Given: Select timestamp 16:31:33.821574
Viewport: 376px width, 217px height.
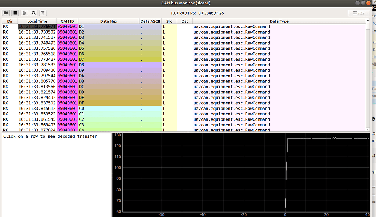Looking at the screenshot, I should point(37,92).
